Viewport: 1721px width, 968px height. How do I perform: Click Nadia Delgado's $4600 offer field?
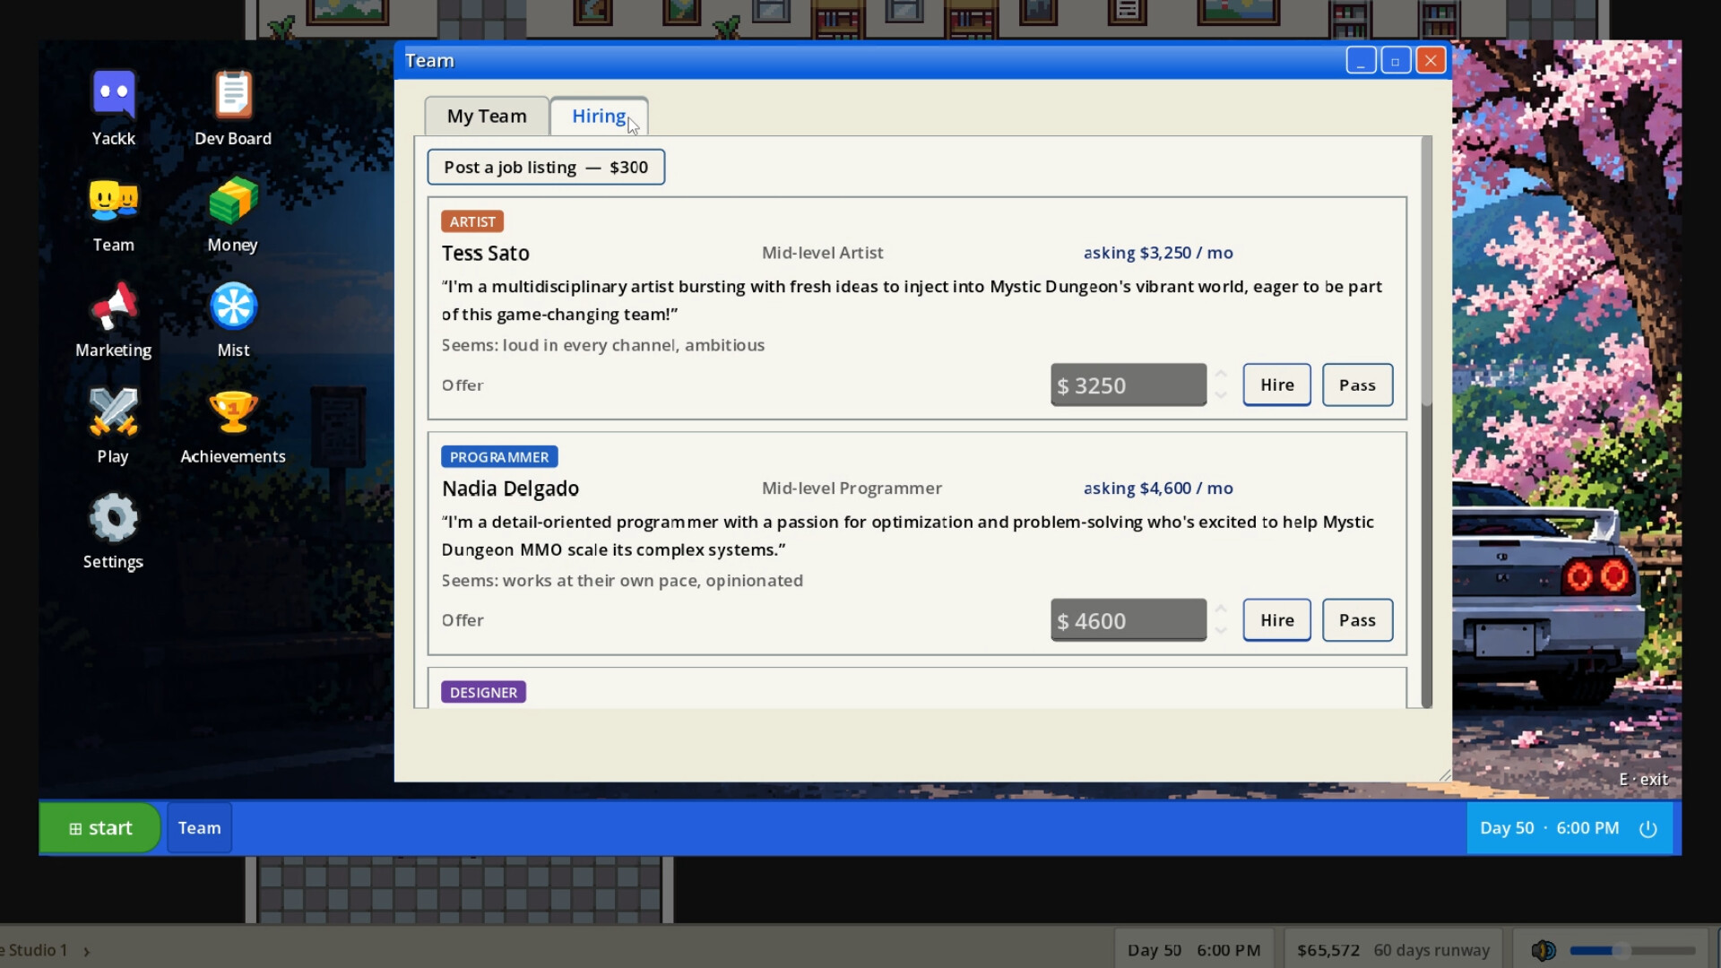tap(1129, 620)
